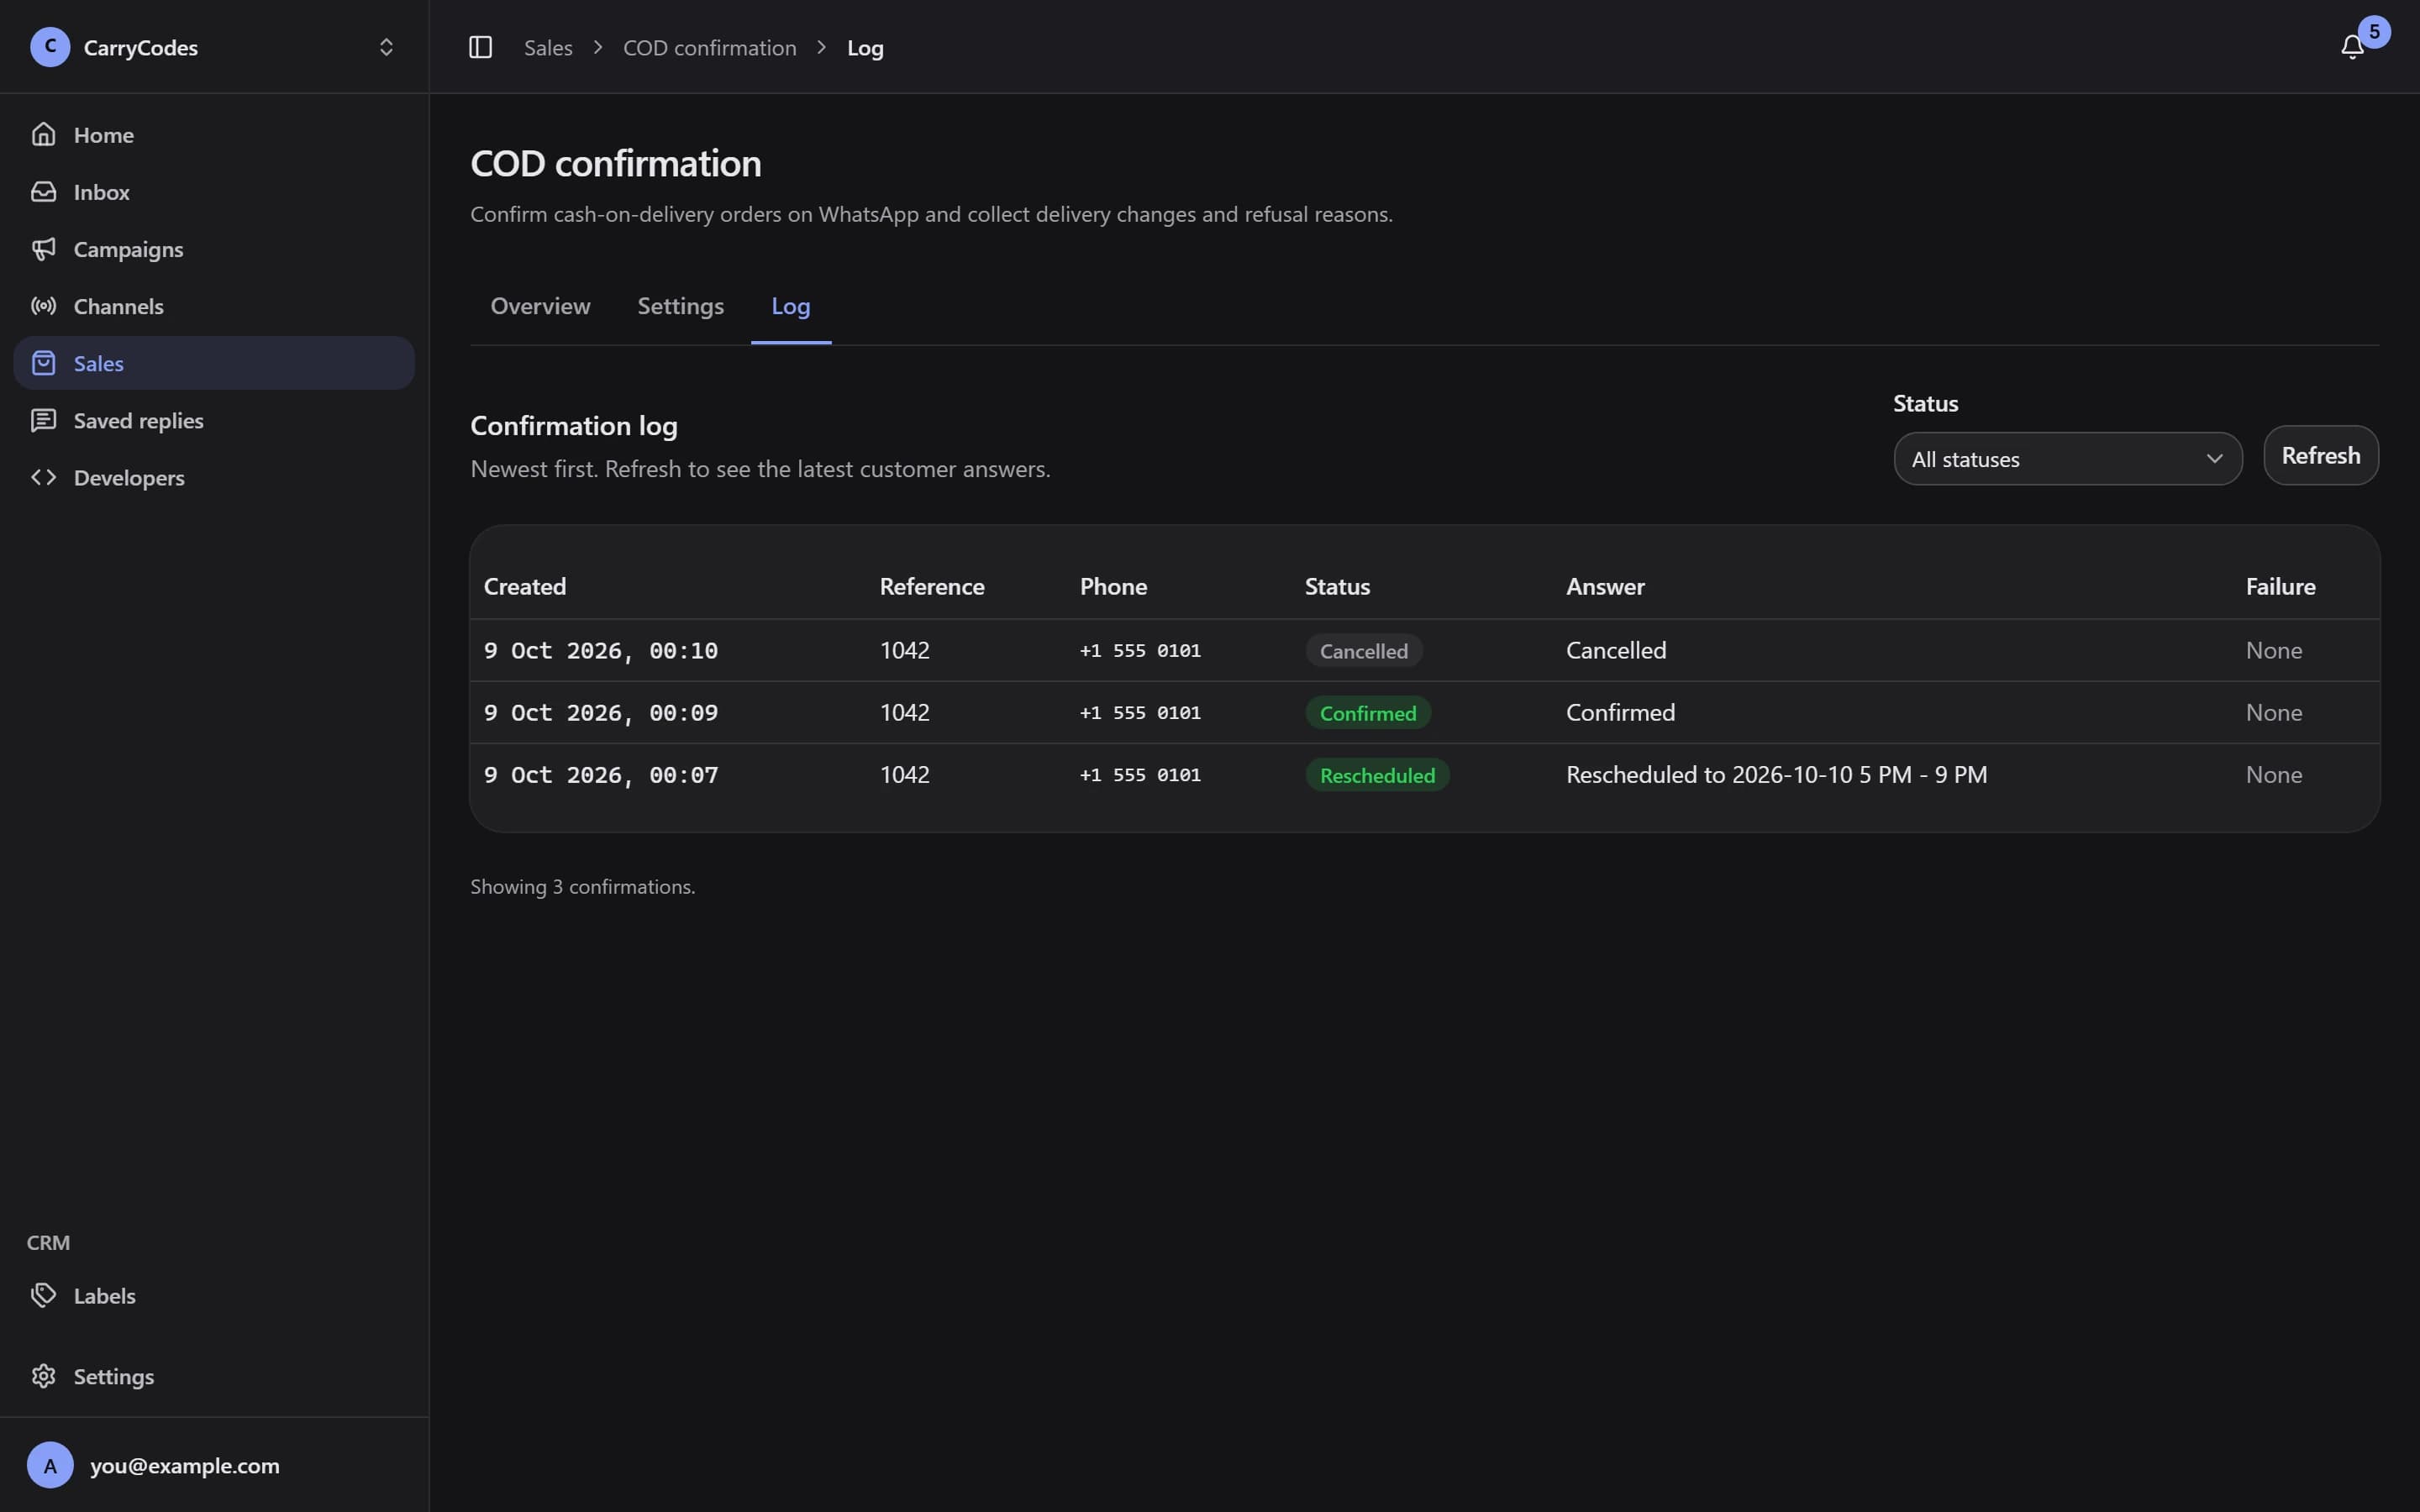Open the Home icon in sidebar
Image resolution: width=2420 pixels, height=1512 pixels.
tap(43, 134)
